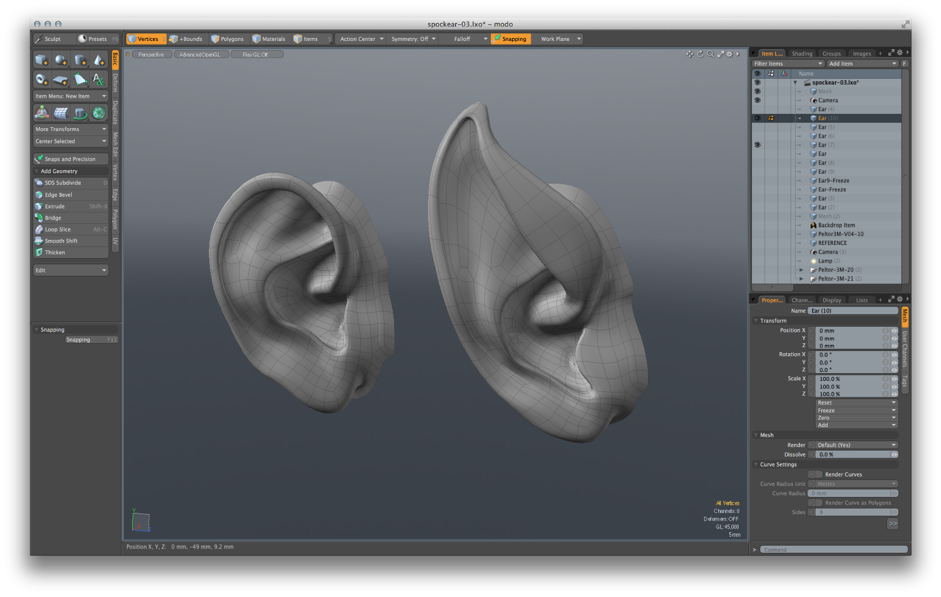Select the Edge Bevel tool

click(71, 195)
